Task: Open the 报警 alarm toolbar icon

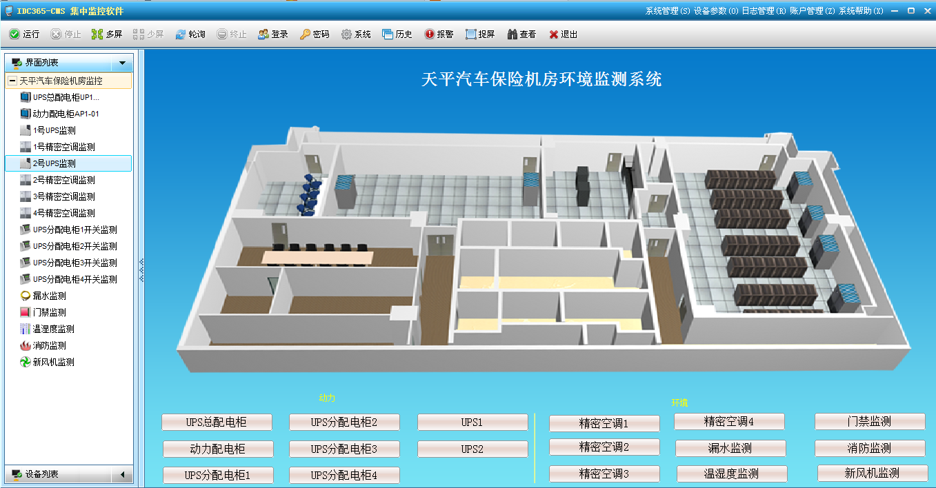Action: [429, 34]
